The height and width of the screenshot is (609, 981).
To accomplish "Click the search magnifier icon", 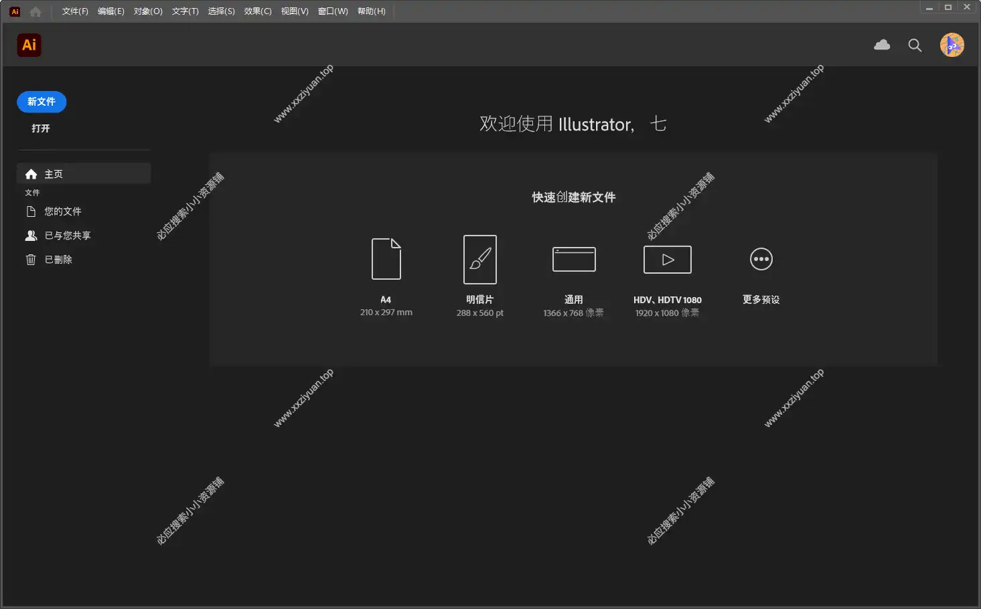I will [x=915, y=45].
